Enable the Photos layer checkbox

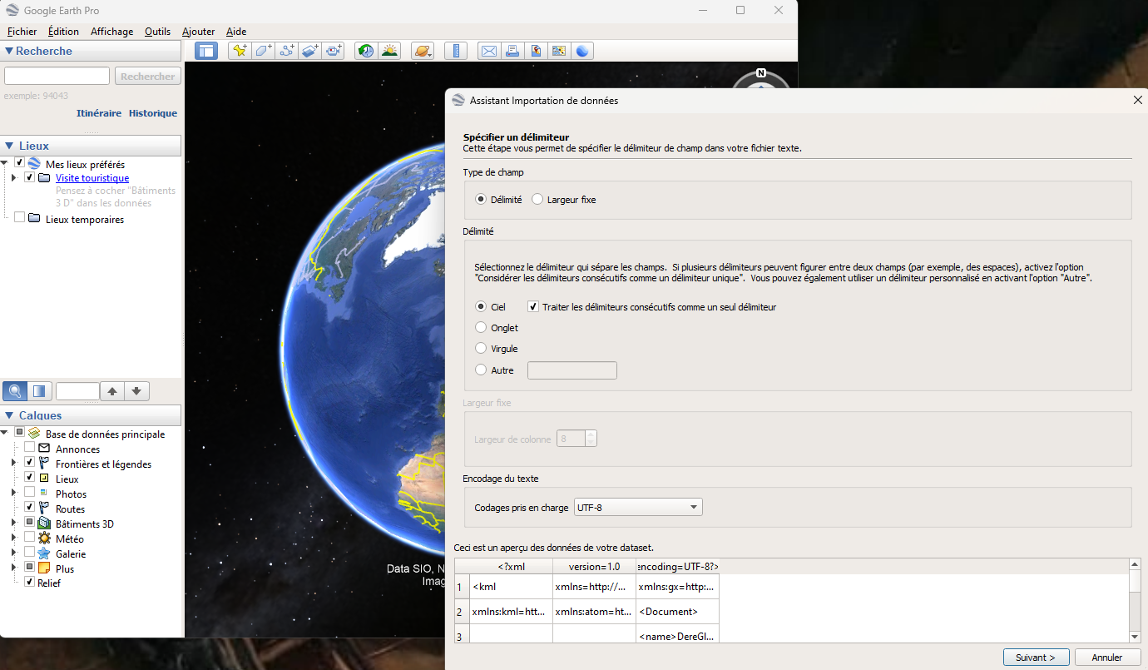[30, 494]
